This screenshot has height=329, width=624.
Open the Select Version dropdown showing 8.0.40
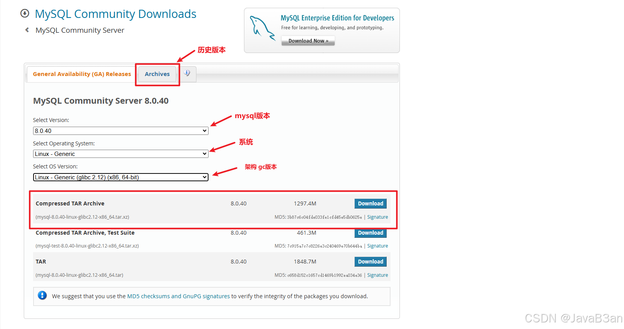pyautogui.click(x=121, y=131)
